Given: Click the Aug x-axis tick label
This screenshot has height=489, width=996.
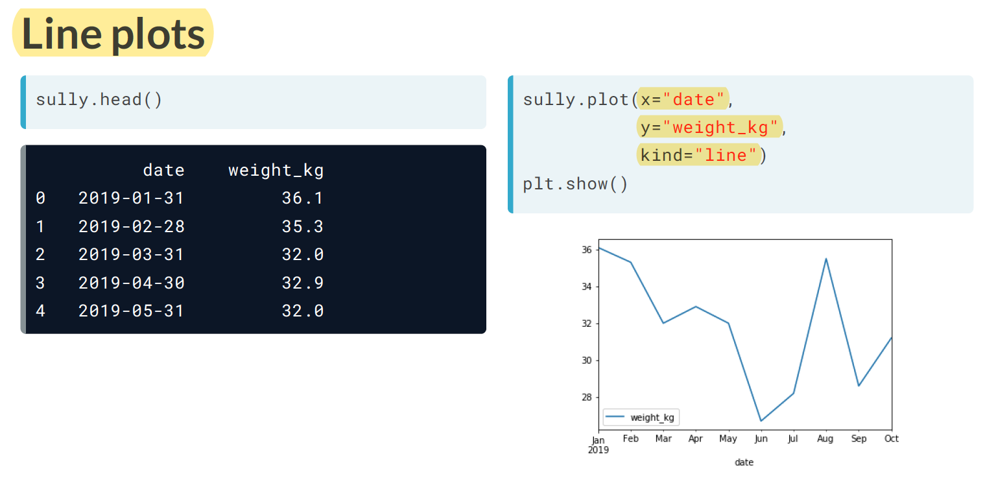Looking at the screenshot, I should 825,439.
